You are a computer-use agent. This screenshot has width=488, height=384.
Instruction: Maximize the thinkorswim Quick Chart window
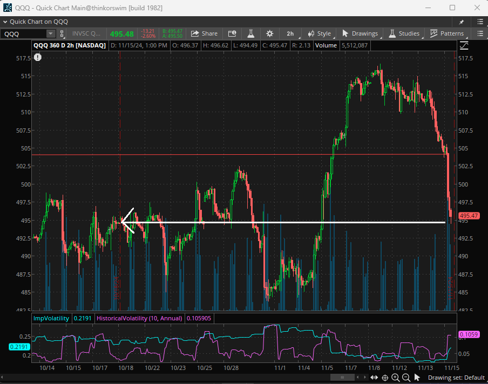[x=452, y=8]
